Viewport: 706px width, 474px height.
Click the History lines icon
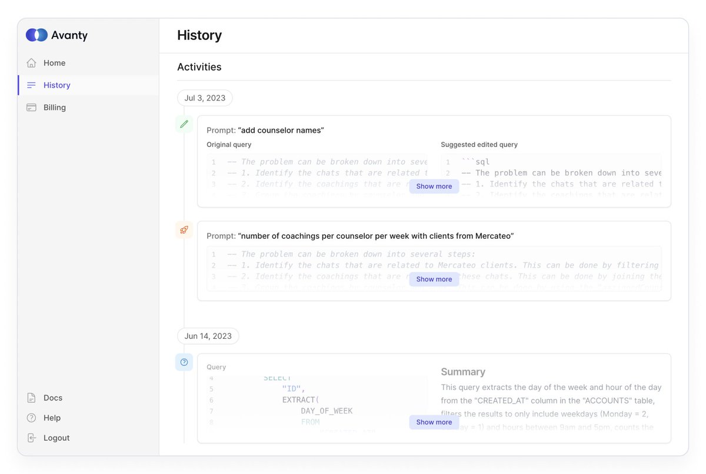[31, 85]
